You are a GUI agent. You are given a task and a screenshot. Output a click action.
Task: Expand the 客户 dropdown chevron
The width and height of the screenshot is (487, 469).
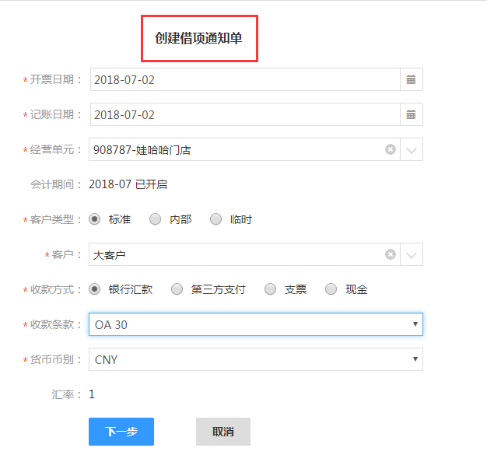click(x=412, y=255)
